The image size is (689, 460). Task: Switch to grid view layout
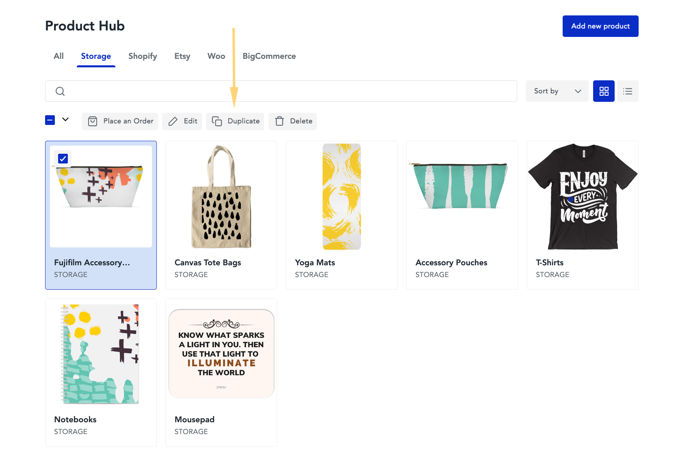pos(604,91)
